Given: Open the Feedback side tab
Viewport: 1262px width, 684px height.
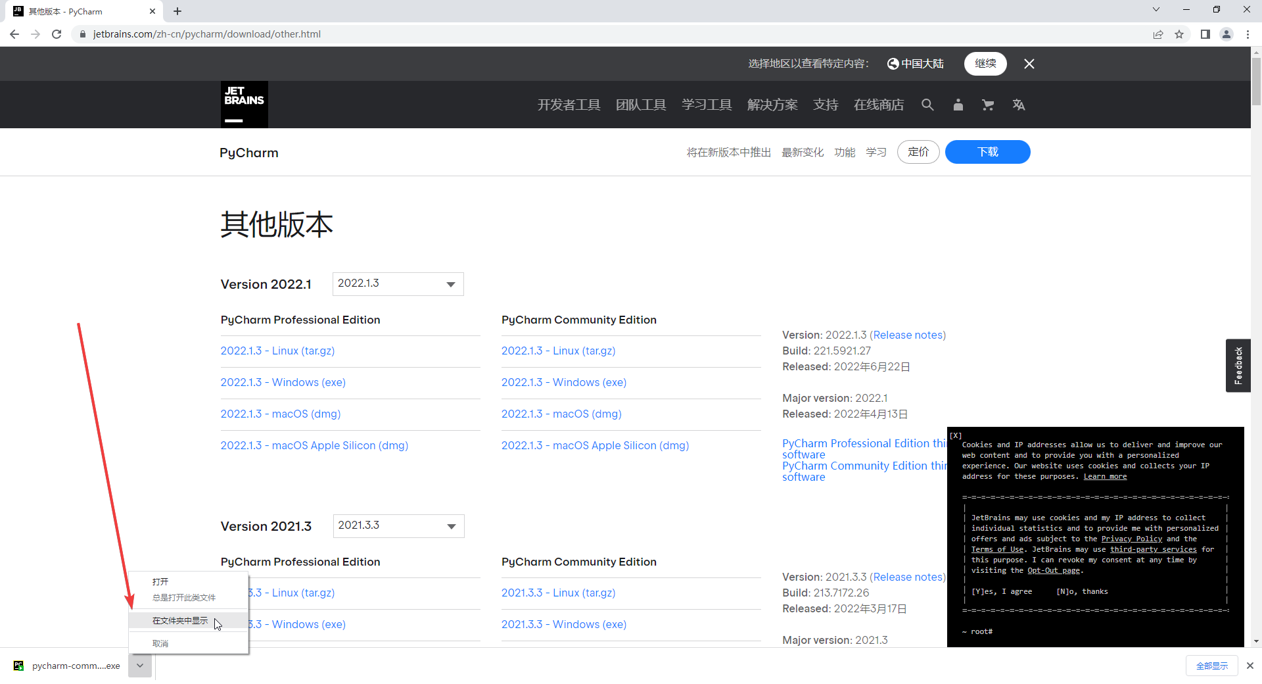Looking at the screenshot, I should pyautogui.click(x=1238, y=366).
